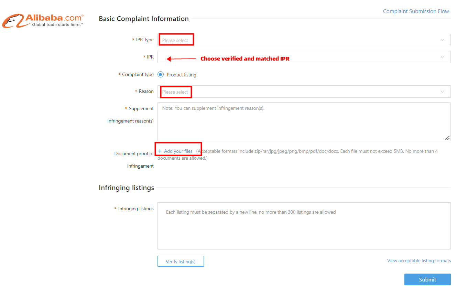
Task: Click the chevron arrow in Reason field
Action: point(442,92)
